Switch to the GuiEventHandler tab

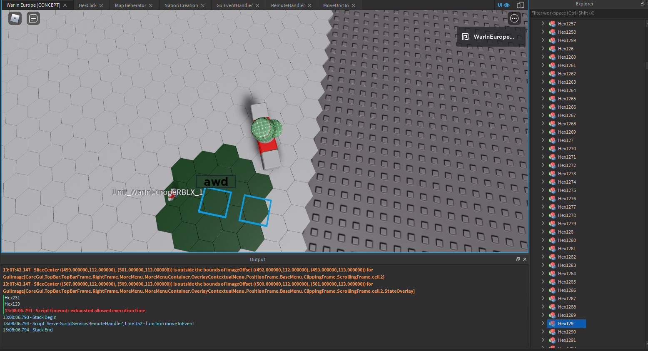coord(234,5)
